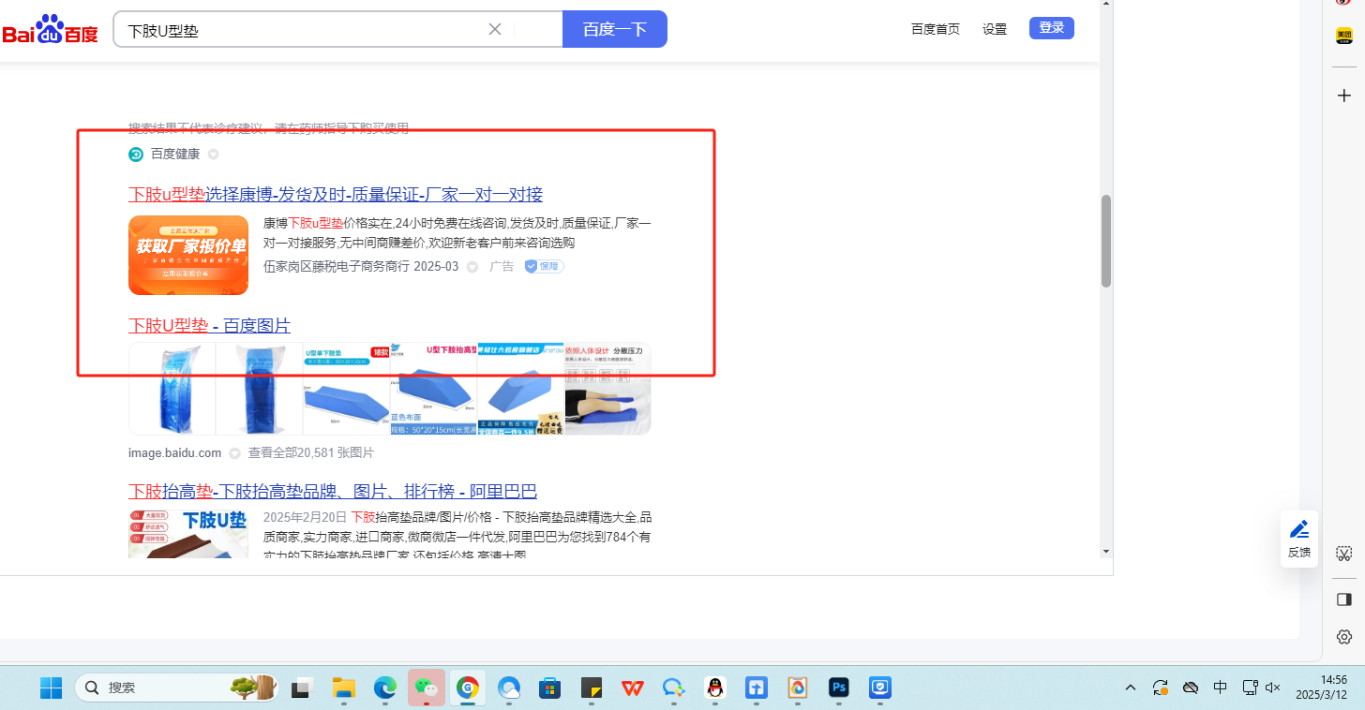Viewport: 1365px width, 710px height.
Task: Toggle the 中 input method indicator
Action: point(1220,688)
